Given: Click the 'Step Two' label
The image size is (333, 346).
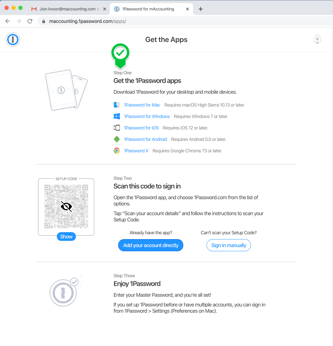Looking at the screenshot, I should tap(123, 178).
